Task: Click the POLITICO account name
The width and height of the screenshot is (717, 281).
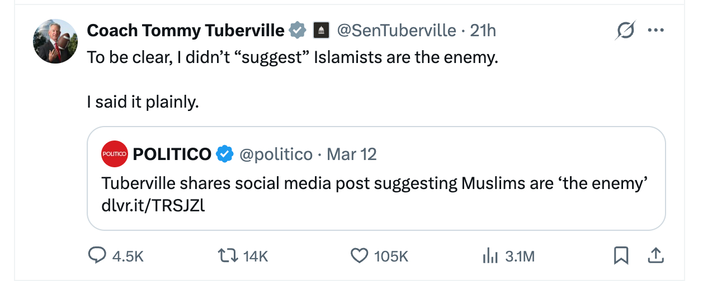Action: tap(172, 154)
